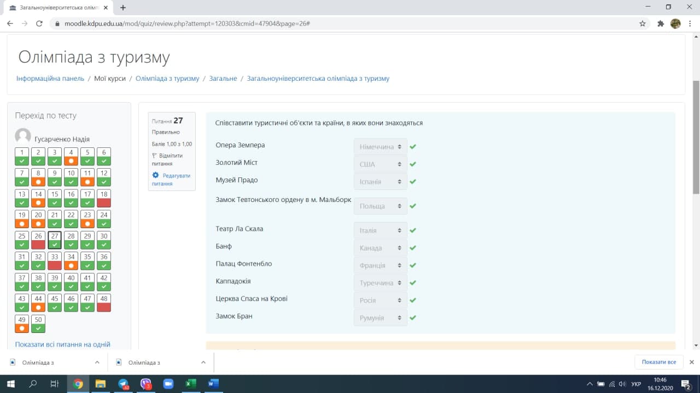Switch to Chrome on the taskbar

click(78, 384)
